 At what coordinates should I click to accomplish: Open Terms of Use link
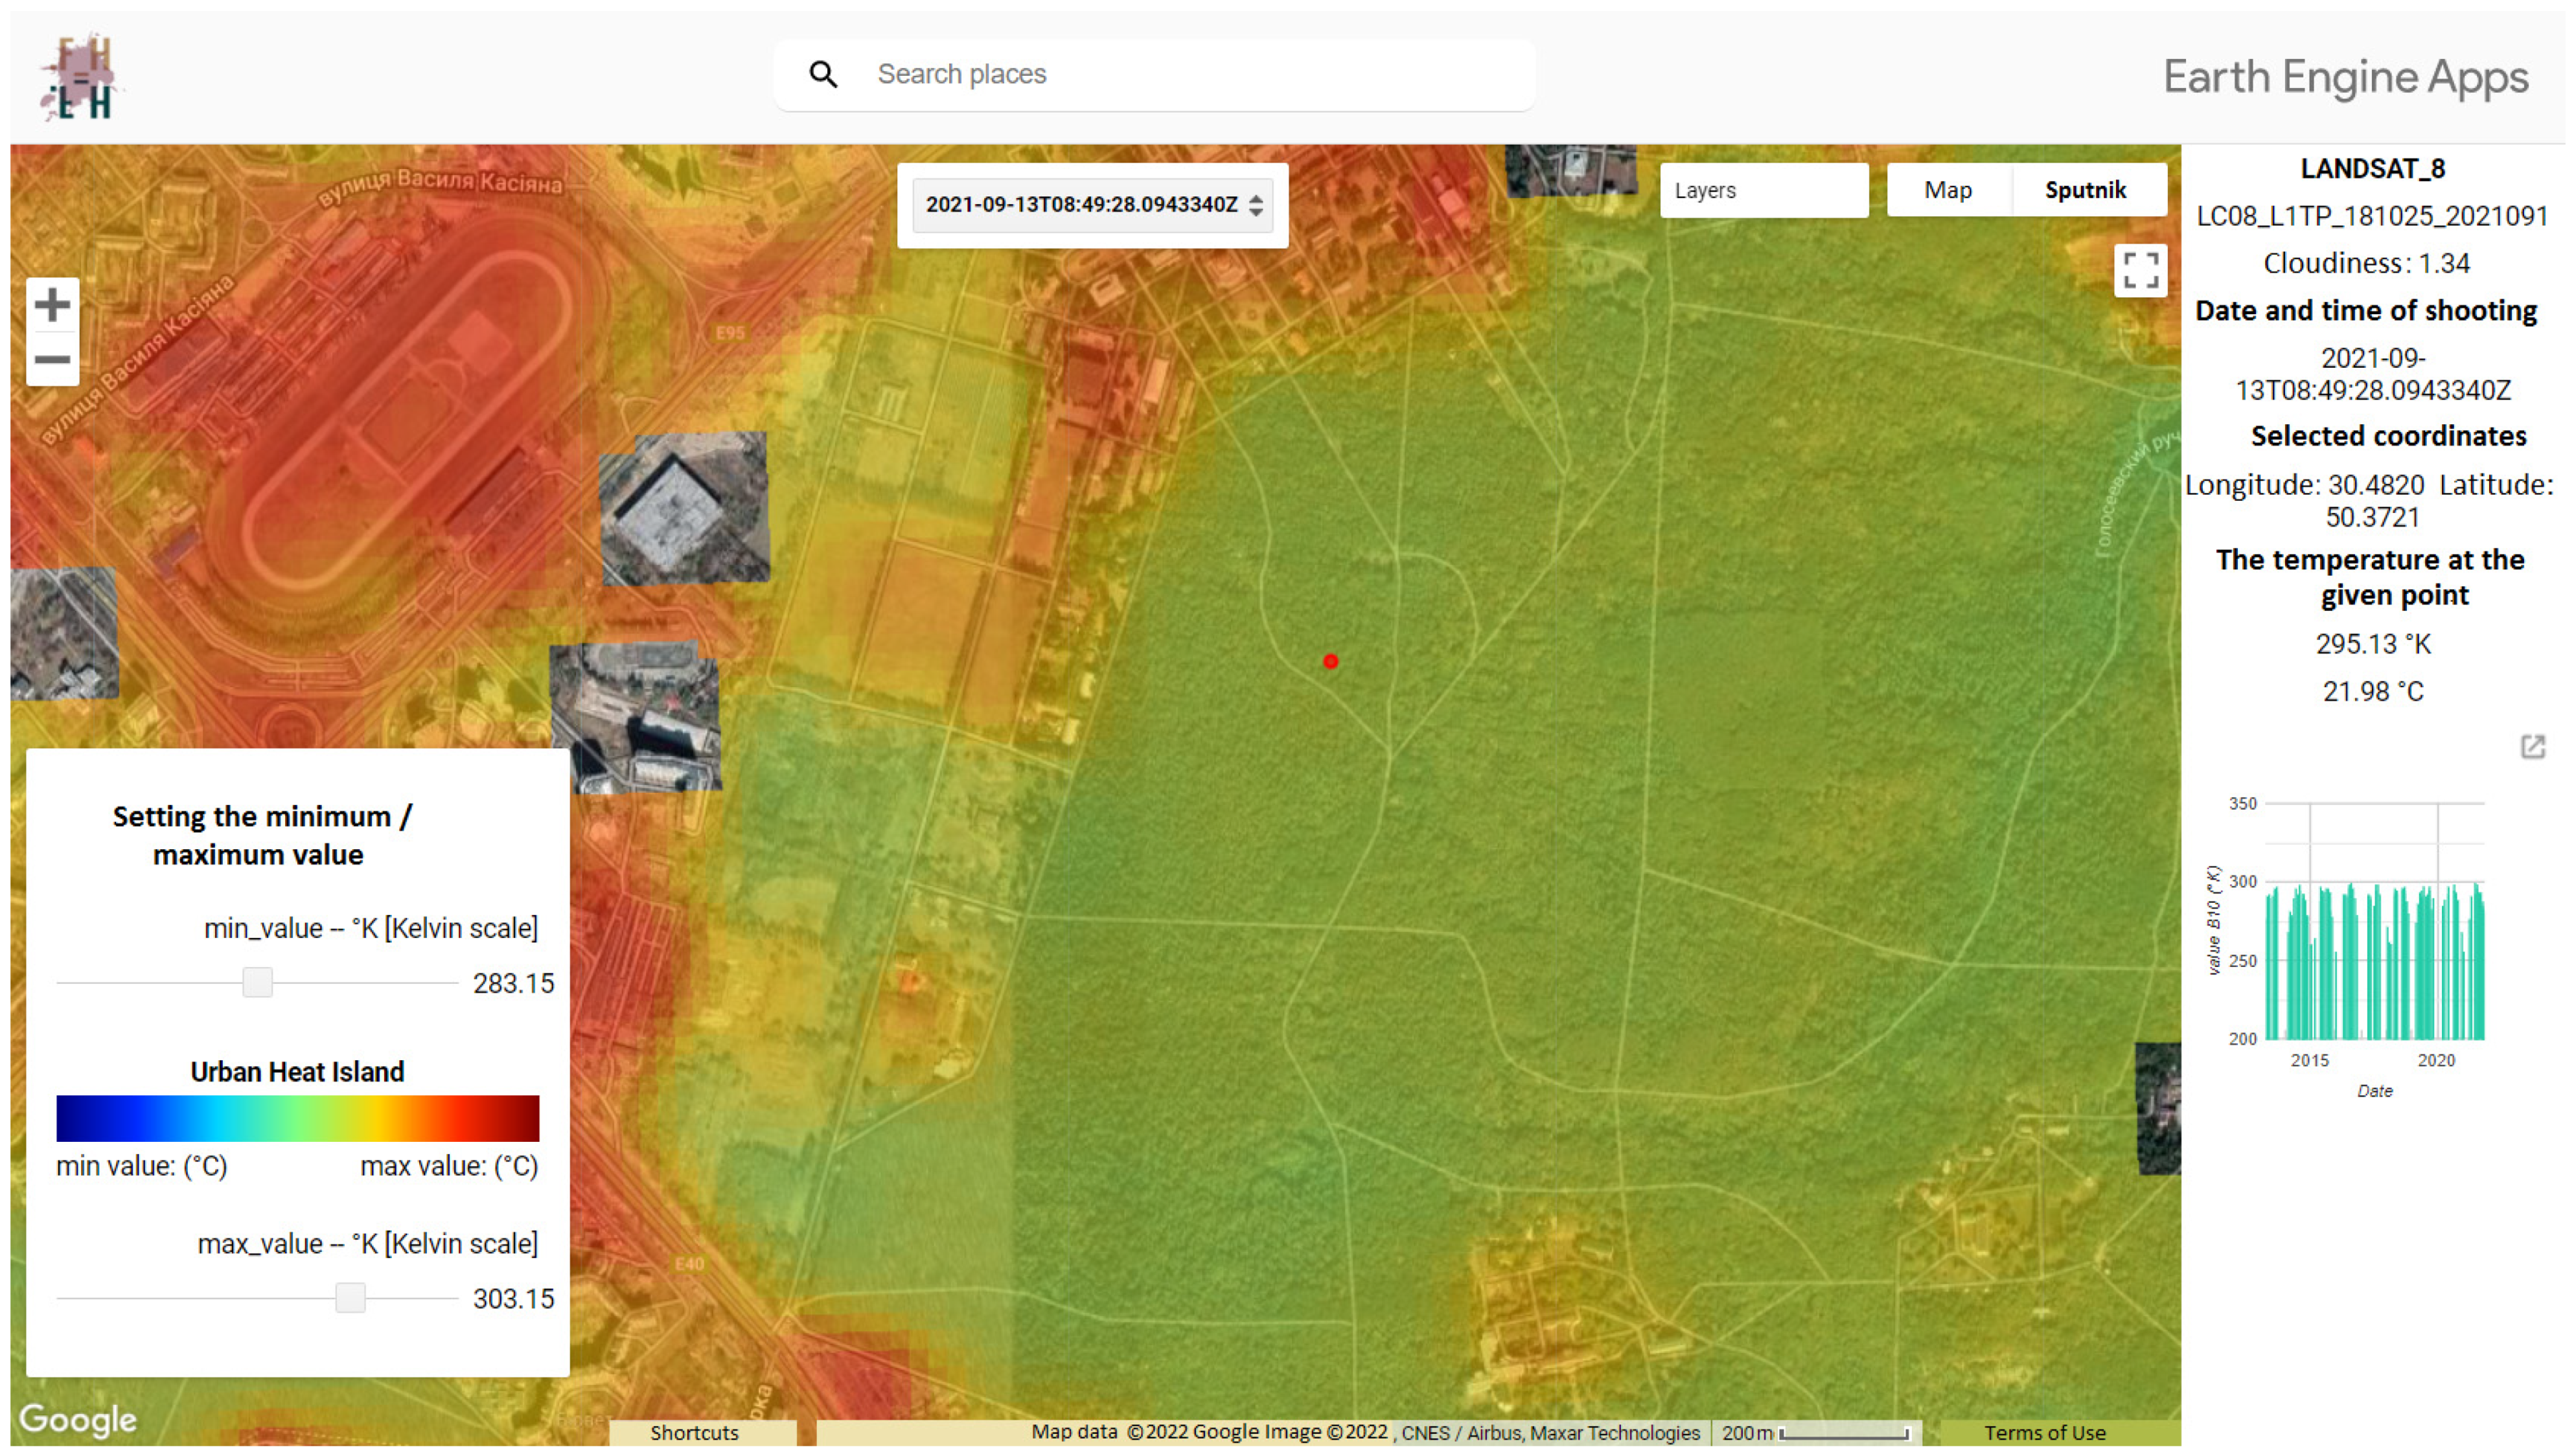coord(2044,1432)
